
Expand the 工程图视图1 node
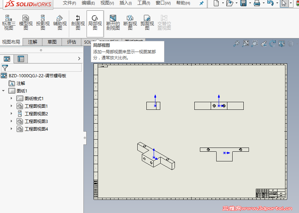click(11, 106)
